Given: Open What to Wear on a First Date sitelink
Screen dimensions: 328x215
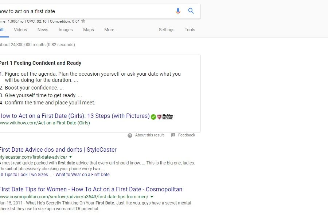Looking at the screenshot, I should pos(82,175).
